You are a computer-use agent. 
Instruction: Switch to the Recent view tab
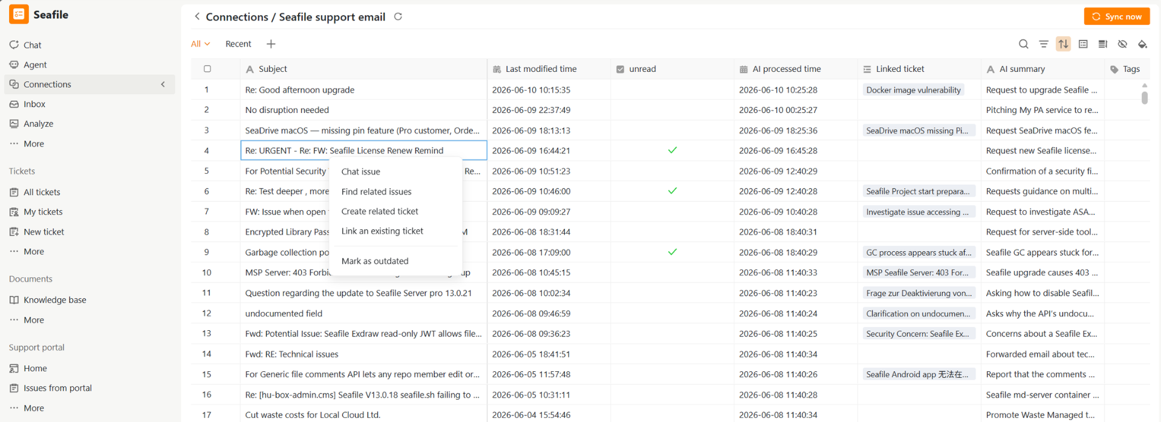(x=238, y=44)
